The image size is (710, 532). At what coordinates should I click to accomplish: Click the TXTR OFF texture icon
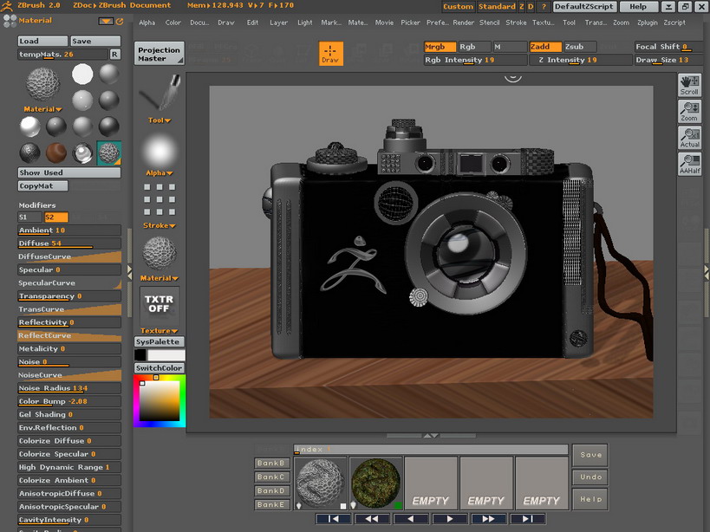click(x=160, y=304)
